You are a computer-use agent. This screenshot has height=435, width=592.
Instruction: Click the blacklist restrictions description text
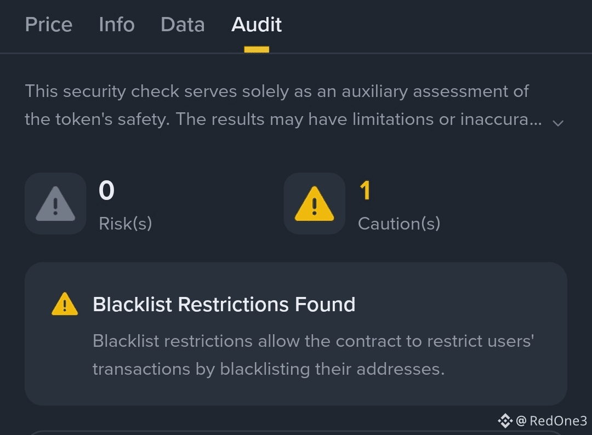(x=313, y=355)
